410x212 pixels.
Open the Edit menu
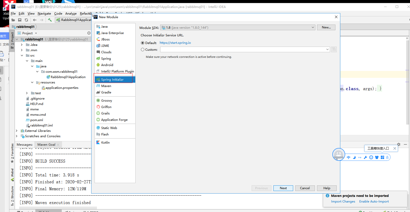tap(22, 14)
